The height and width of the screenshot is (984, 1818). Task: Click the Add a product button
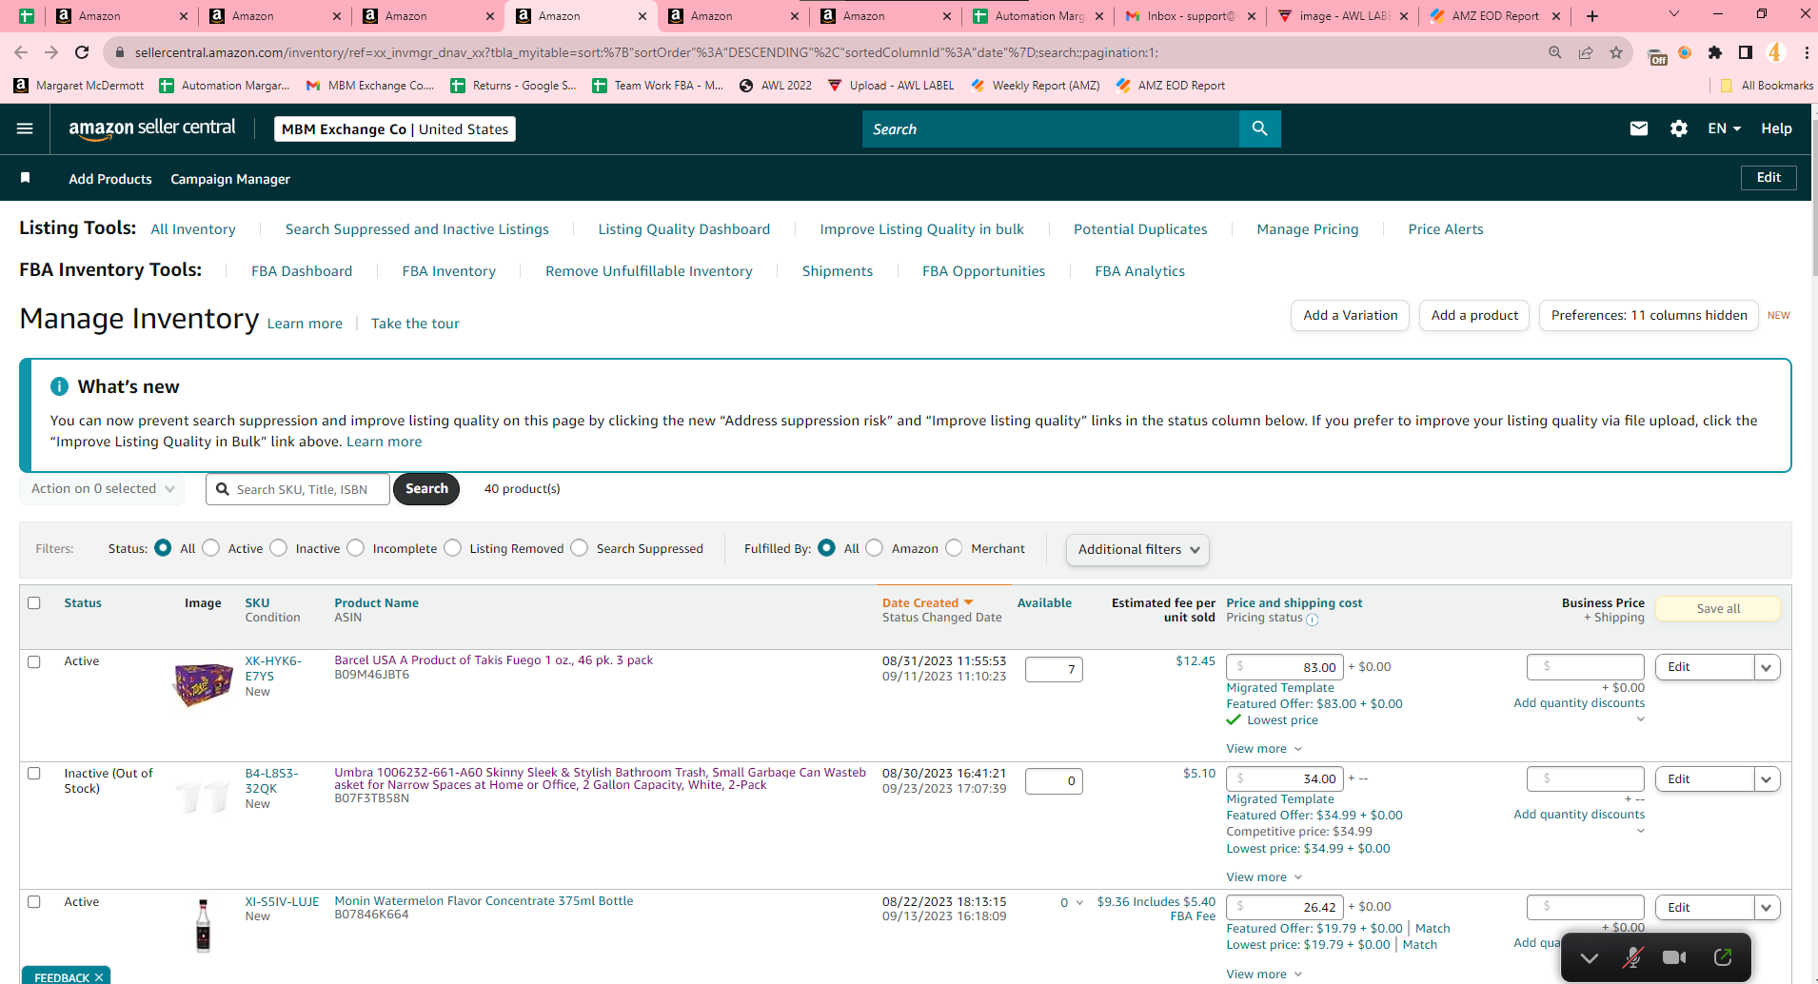click(1474, 315)
